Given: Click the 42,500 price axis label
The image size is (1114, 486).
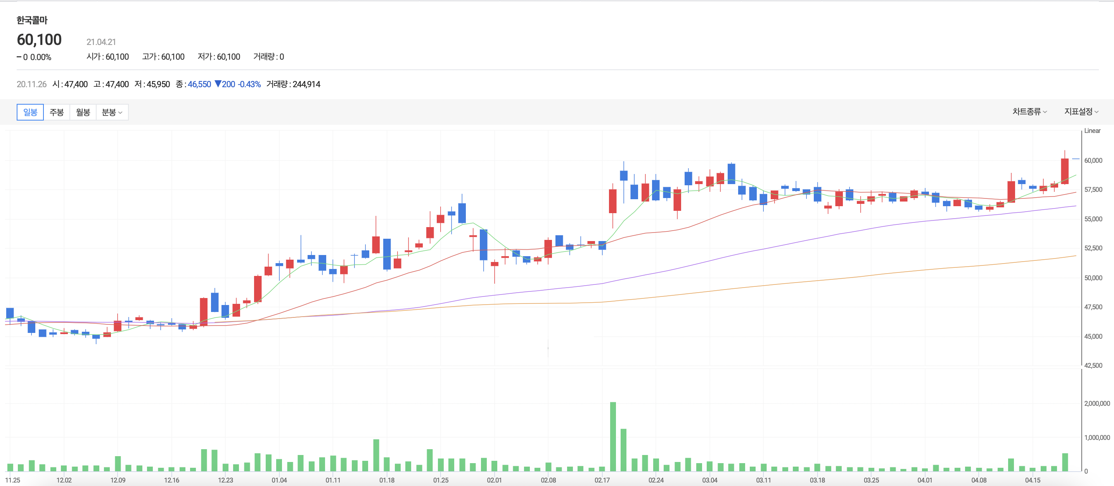Looking at the screenshot, I should tap(1093, 365).
